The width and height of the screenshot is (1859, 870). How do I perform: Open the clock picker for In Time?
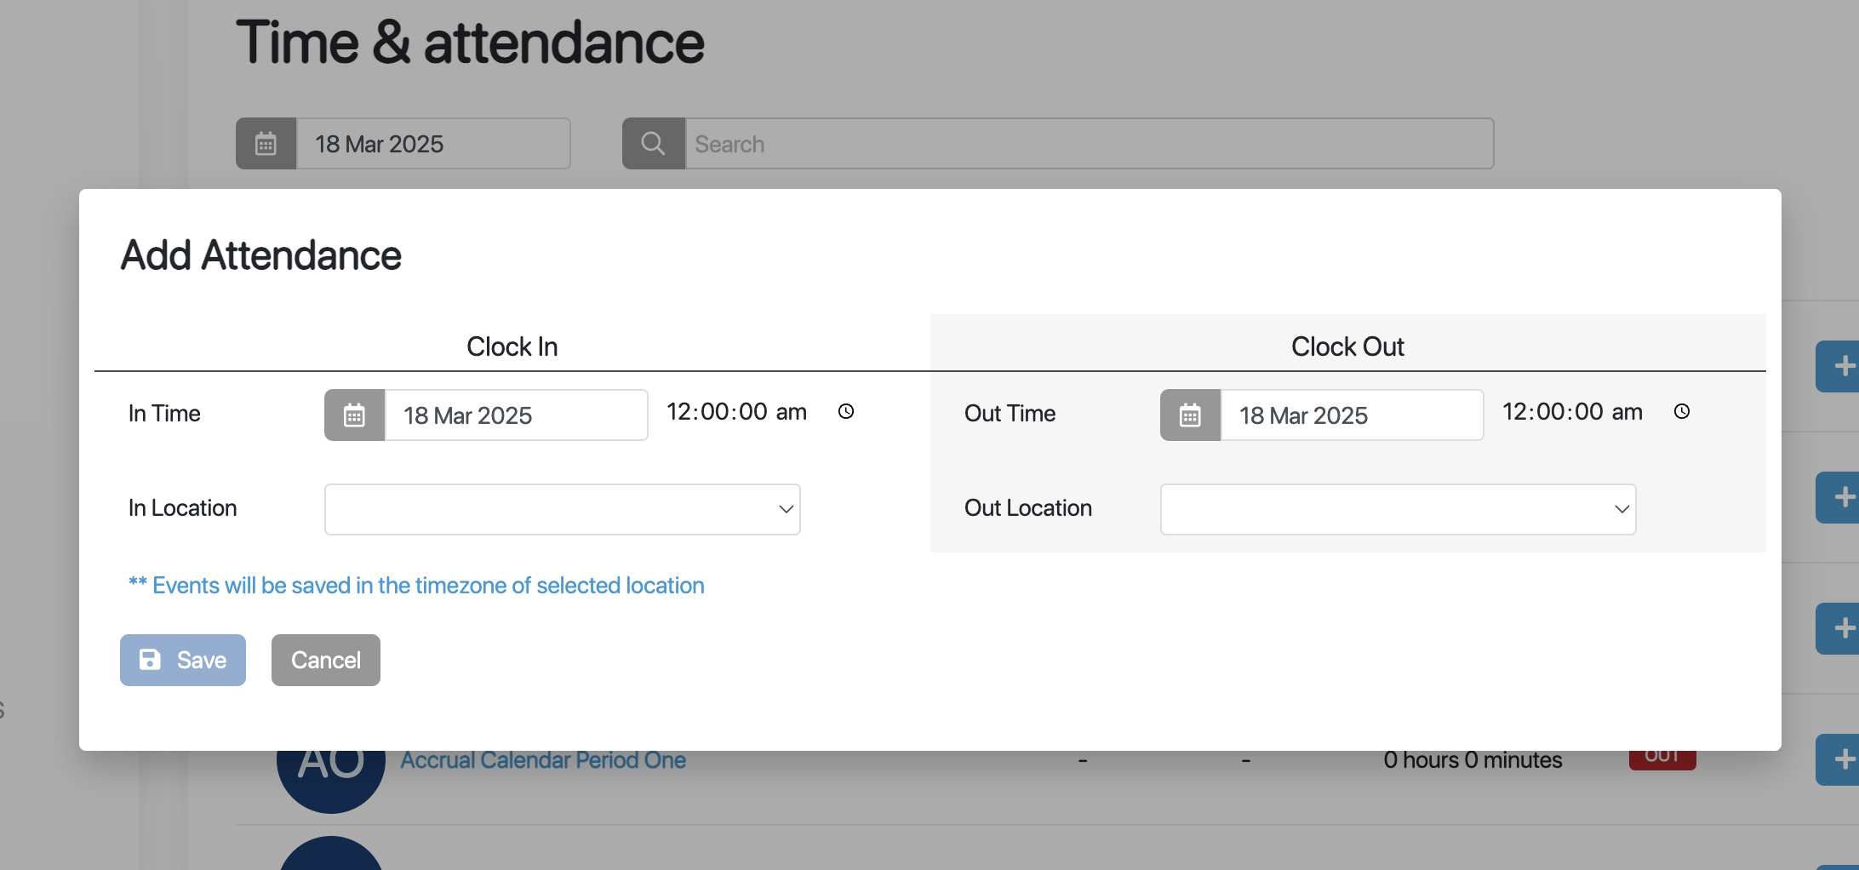point(846,412)
